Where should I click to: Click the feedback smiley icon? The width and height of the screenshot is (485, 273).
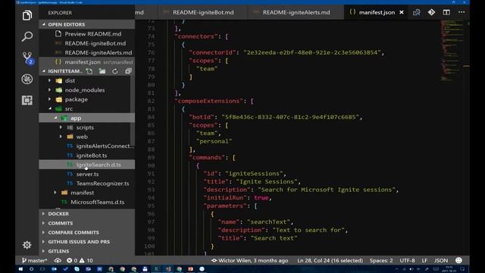458,260
